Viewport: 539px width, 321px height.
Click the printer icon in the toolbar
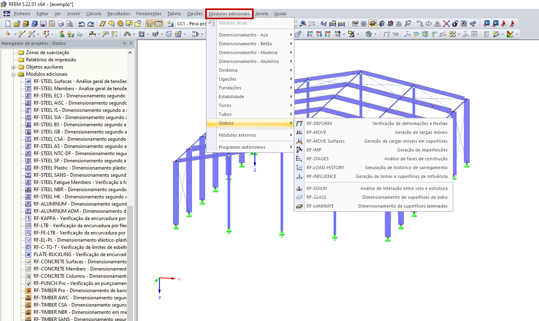click(61, 24)
